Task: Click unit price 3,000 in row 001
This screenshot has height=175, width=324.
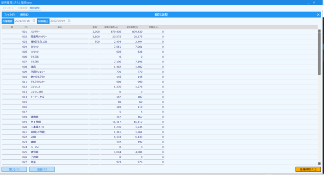Action: (94, 32)
